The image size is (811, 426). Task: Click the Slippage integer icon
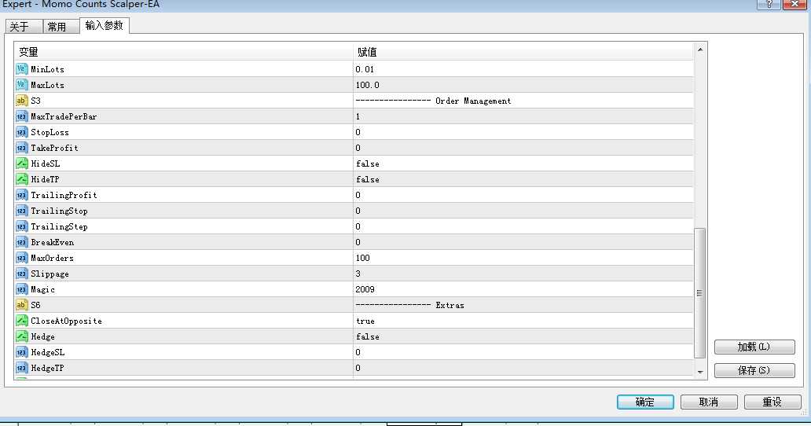(22, 274)
